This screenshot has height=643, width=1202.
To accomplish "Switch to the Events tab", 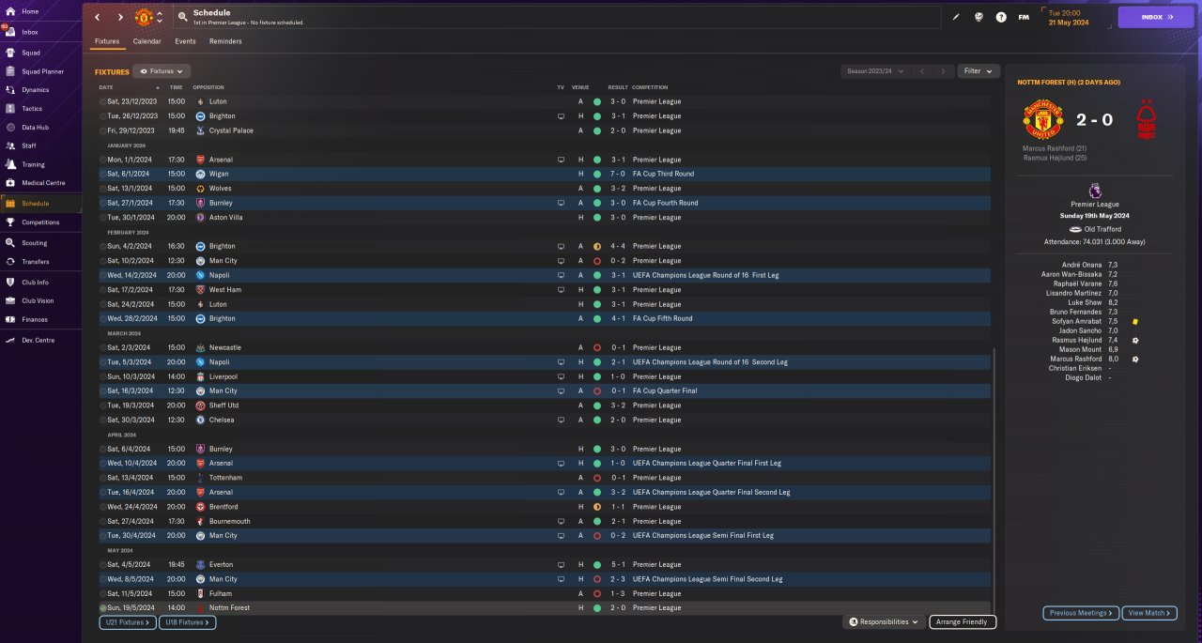I will (x=185, y=41).
